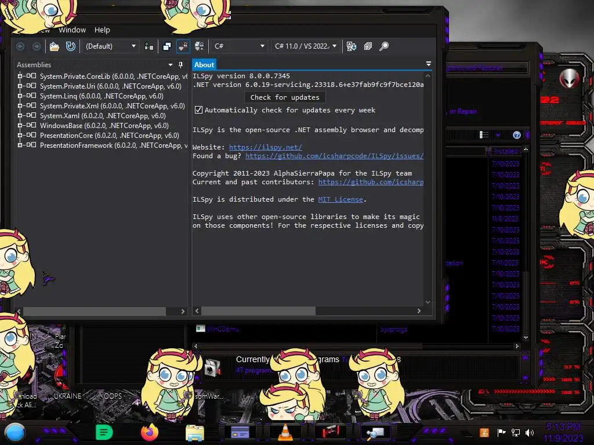Open the Window menu
This screenshot has width=594, height=445.
coord(72,30)
